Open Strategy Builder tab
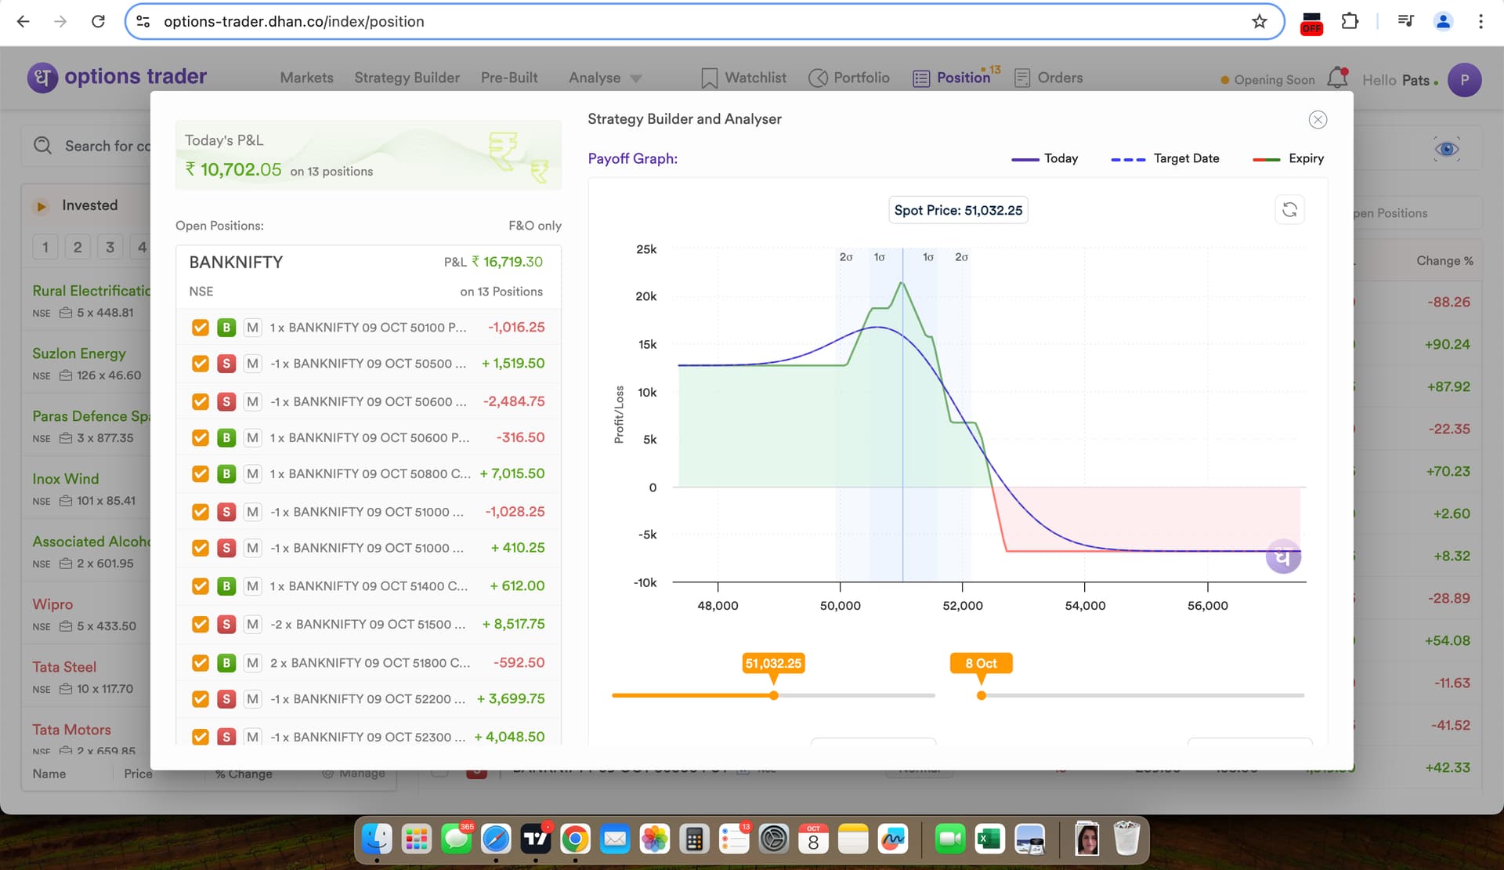The width and height of the screenshot is (1504, 870). [407, 78]
